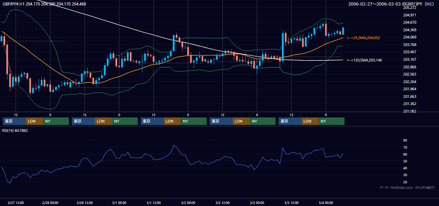The height and width of the screenshot is (206, 439).
Task: Click the 3/2 12:00 time axis label
Action: pyautogui.click(x=223, y=203)
